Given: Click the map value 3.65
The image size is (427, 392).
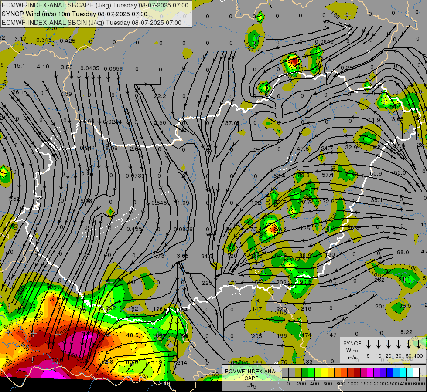Looking at the screenshot, I should coord(182,256).
